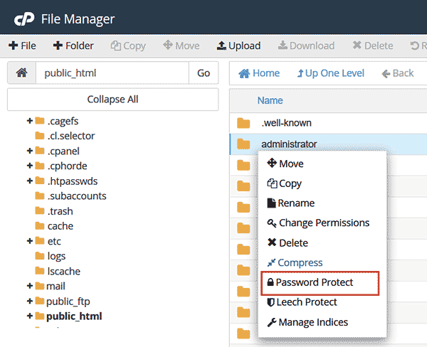Select cache in the folder tree

(60, 226)
